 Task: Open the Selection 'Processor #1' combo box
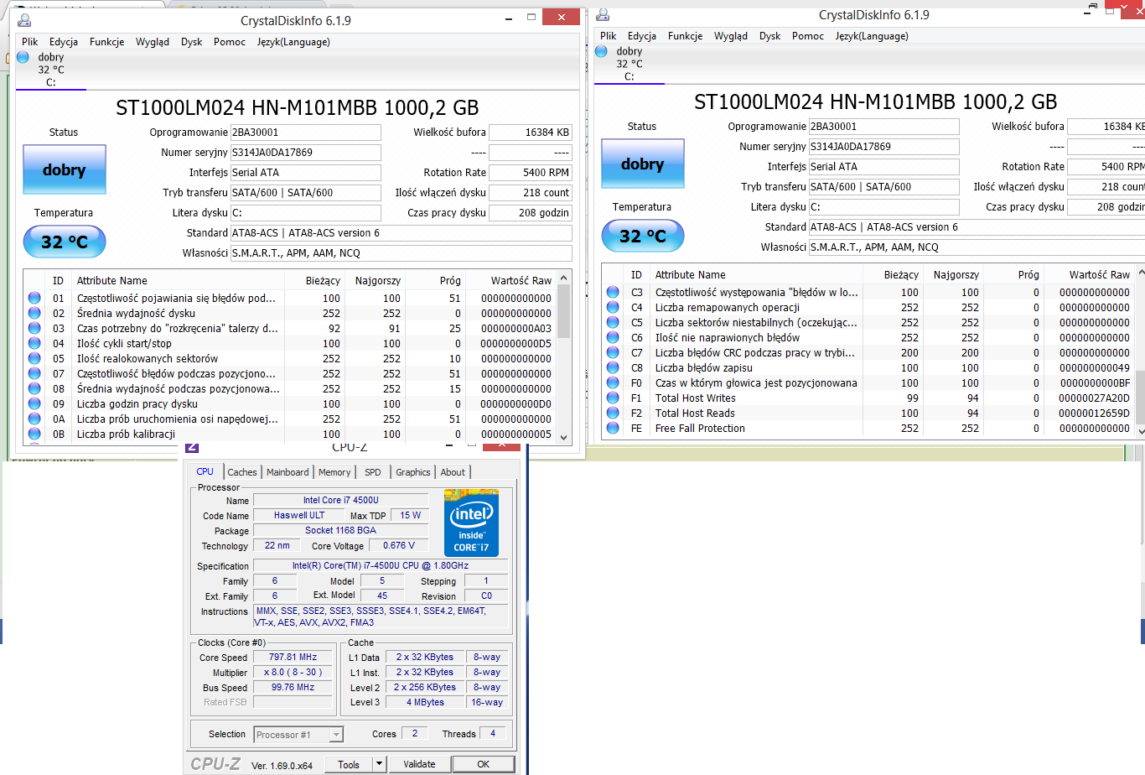coord(298,735)
